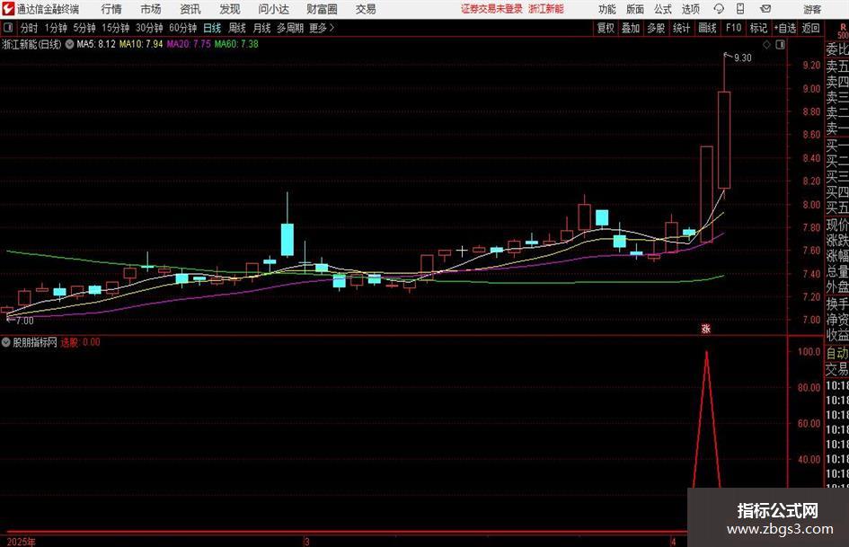Open the 问小达 menu
This screenshot has width=849, height=547.
(x=273, y=9)
